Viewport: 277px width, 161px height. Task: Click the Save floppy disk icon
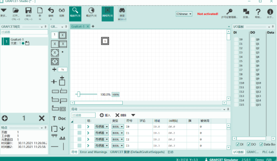(x=28, y=11)
